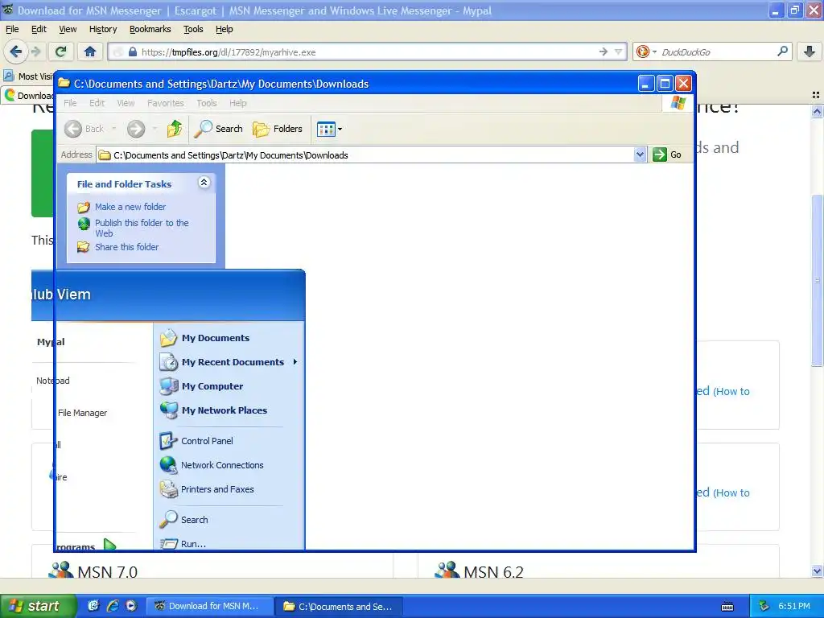Screen dimensions: 824x618
Task: Click Make a new folder
Action: 130,207
